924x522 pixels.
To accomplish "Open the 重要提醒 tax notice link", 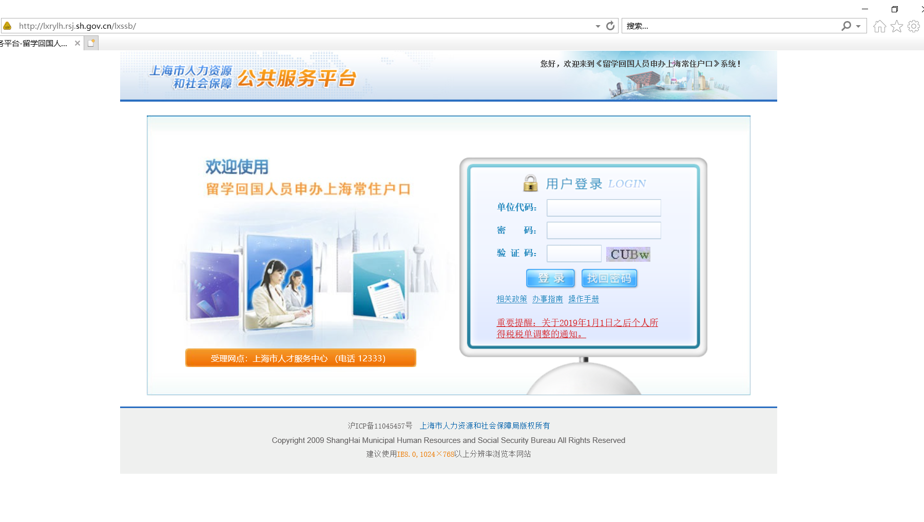I will (x=577, y=328).
